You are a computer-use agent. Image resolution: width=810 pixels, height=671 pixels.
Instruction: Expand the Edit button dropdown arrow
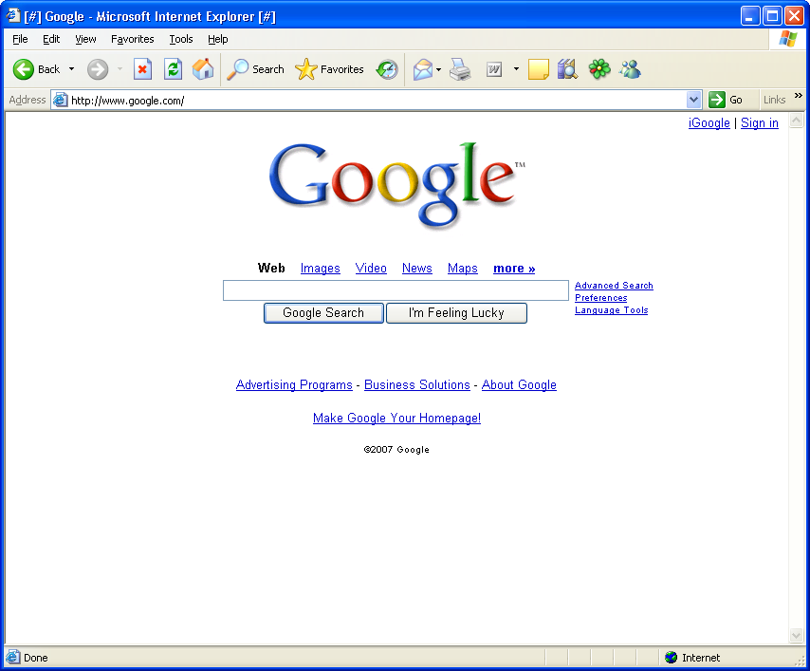pyautogui.click(x=516, y=69)
